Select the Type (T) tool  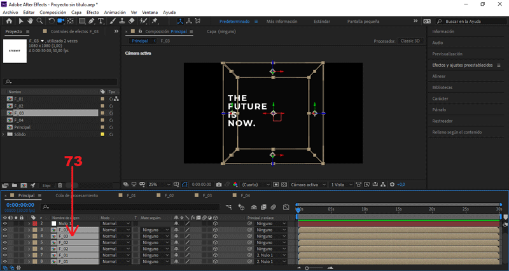pyautogui.click(x=101, y=21)
